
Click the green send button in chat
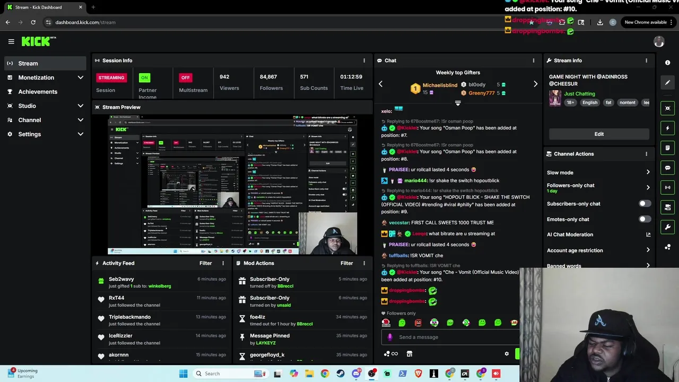pyautogui.click(x=517, y=354)
